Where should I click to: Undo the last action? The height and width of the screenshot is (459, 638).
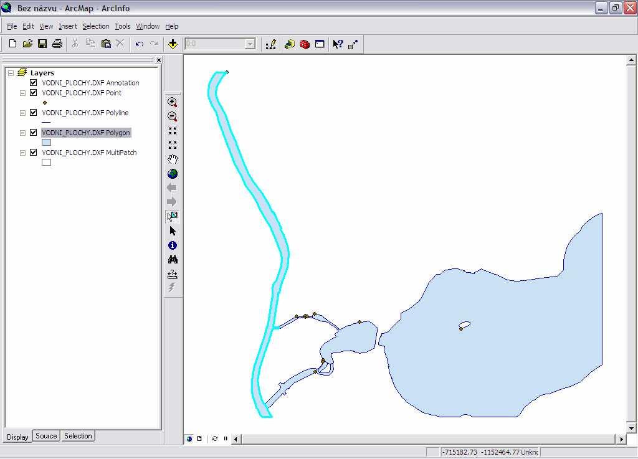(140, 44)
